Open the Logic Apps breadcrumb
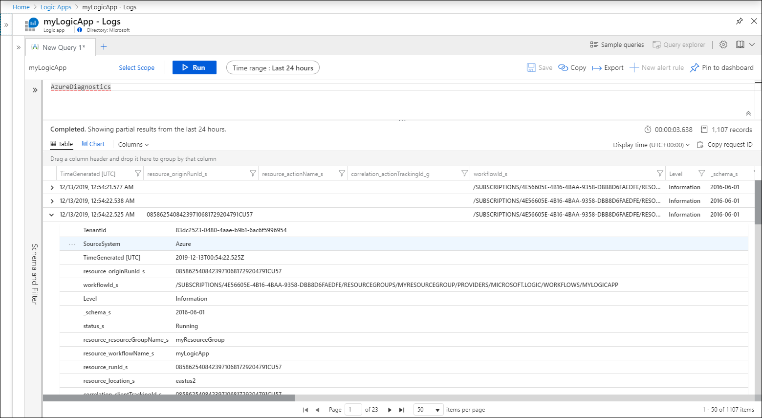 tap(56, 7)
